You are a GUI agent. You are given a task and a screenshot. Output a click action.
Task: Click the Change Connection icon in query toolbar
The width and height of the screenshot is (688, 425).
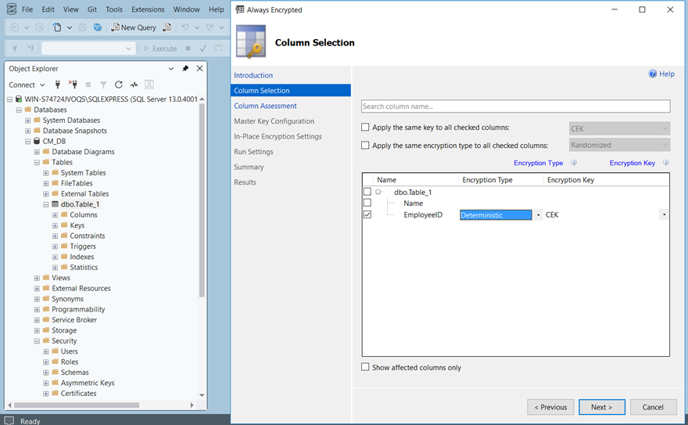(x=30, y=48)
